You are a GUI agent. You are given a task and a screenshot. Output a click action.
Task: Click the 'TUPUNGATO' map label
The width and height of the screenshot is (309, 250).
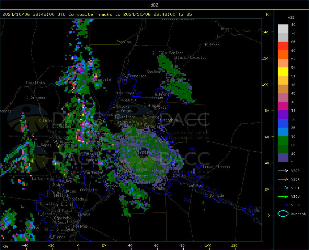[x=61, y=196]
